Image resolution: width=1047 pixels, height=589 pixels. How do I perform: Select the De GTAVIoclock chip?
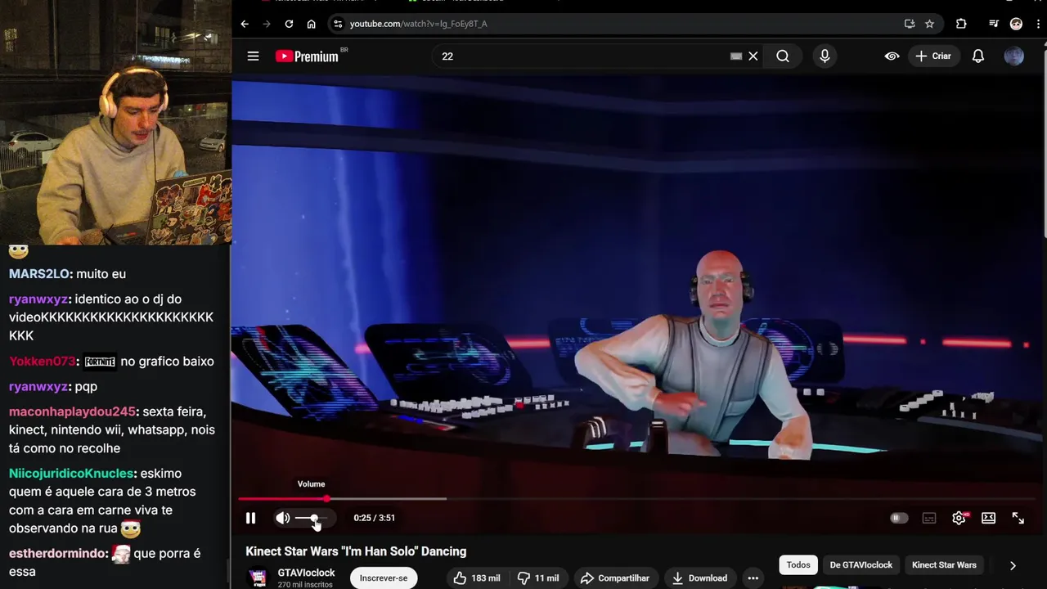(861, 564)
